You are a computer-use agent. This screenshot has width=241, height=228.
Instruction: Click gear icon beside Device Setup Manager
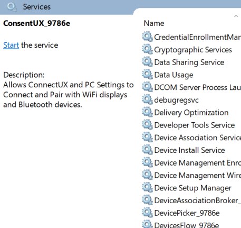[148, 187]
